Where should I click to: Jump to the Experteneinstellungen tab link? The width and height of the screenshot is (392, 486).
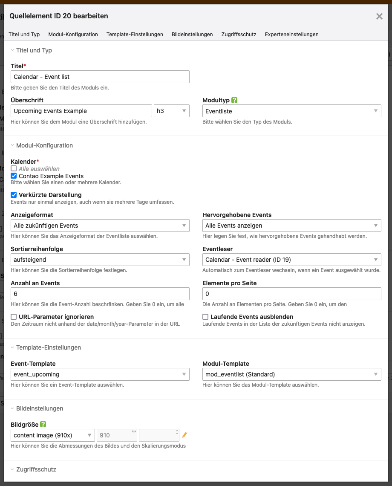click(291, 35)
